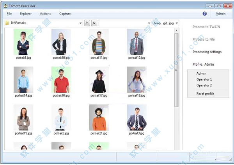Expand the .bmp .gif .jpg filter dropdown
234x165 pixels.
click(x=177, y=23)
